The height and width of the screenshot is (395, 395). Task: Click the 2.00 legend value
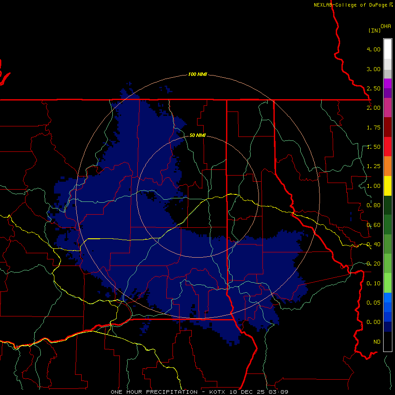coord(373,108)
